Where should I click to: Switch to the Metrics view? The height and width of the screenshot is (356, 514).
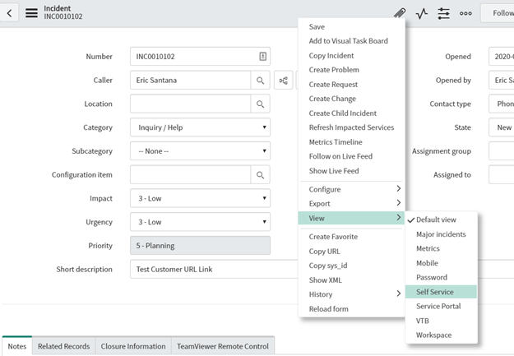point(442,248)
